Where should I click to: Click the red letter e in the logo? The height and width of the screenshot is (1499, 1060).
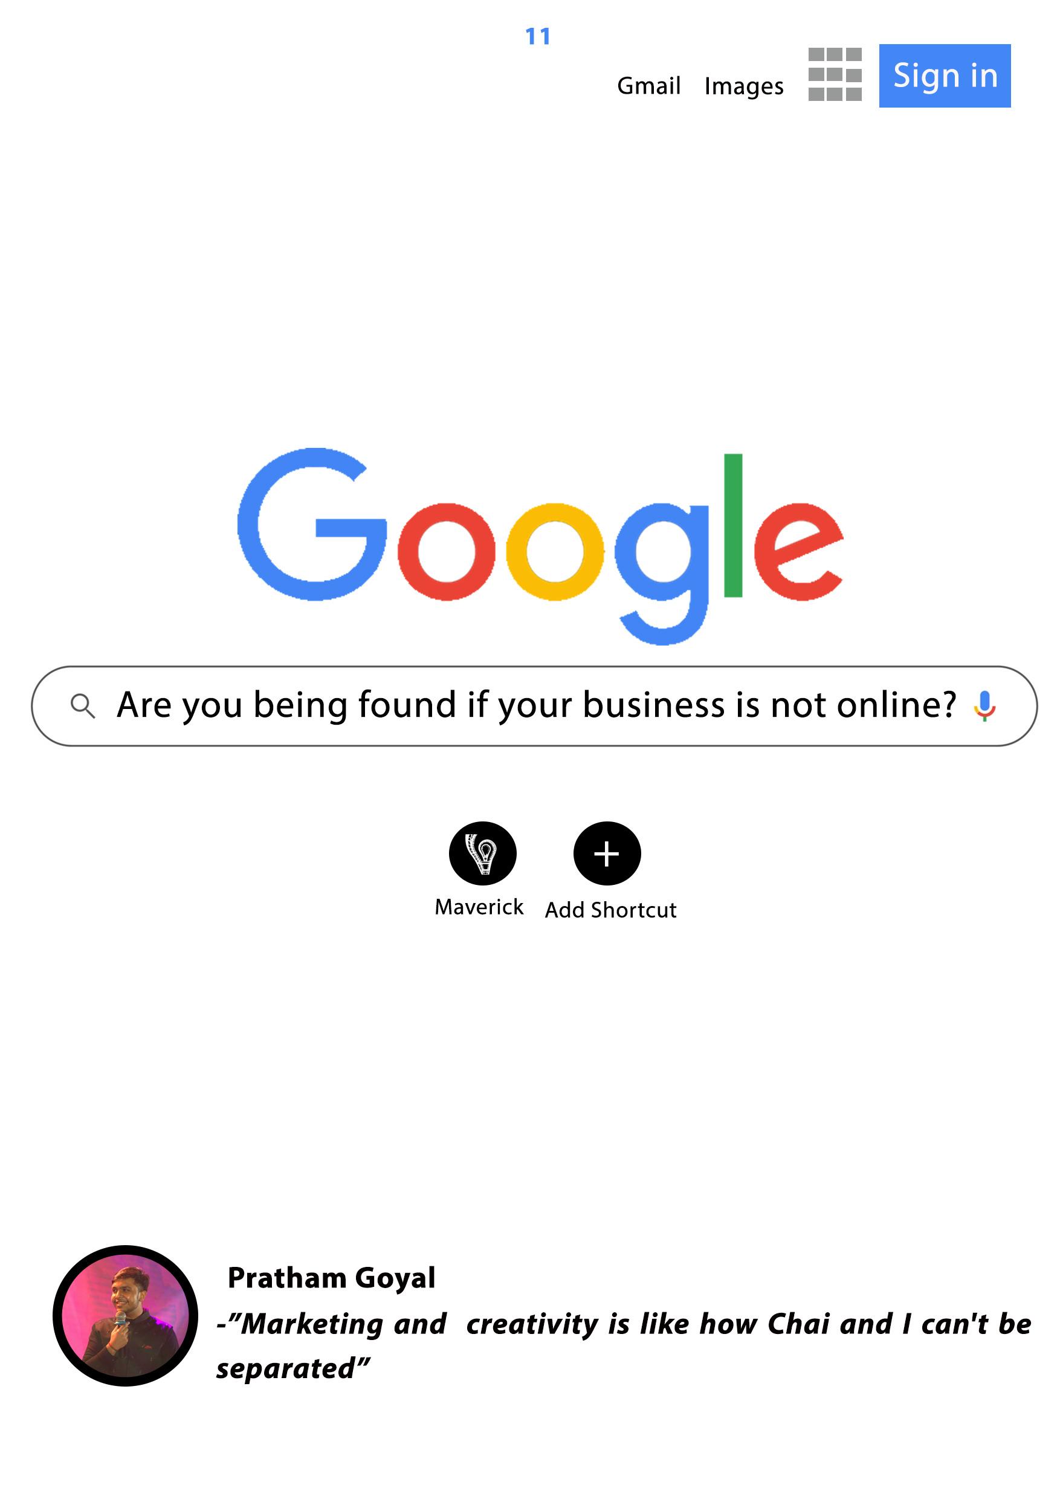coord(798,552)
